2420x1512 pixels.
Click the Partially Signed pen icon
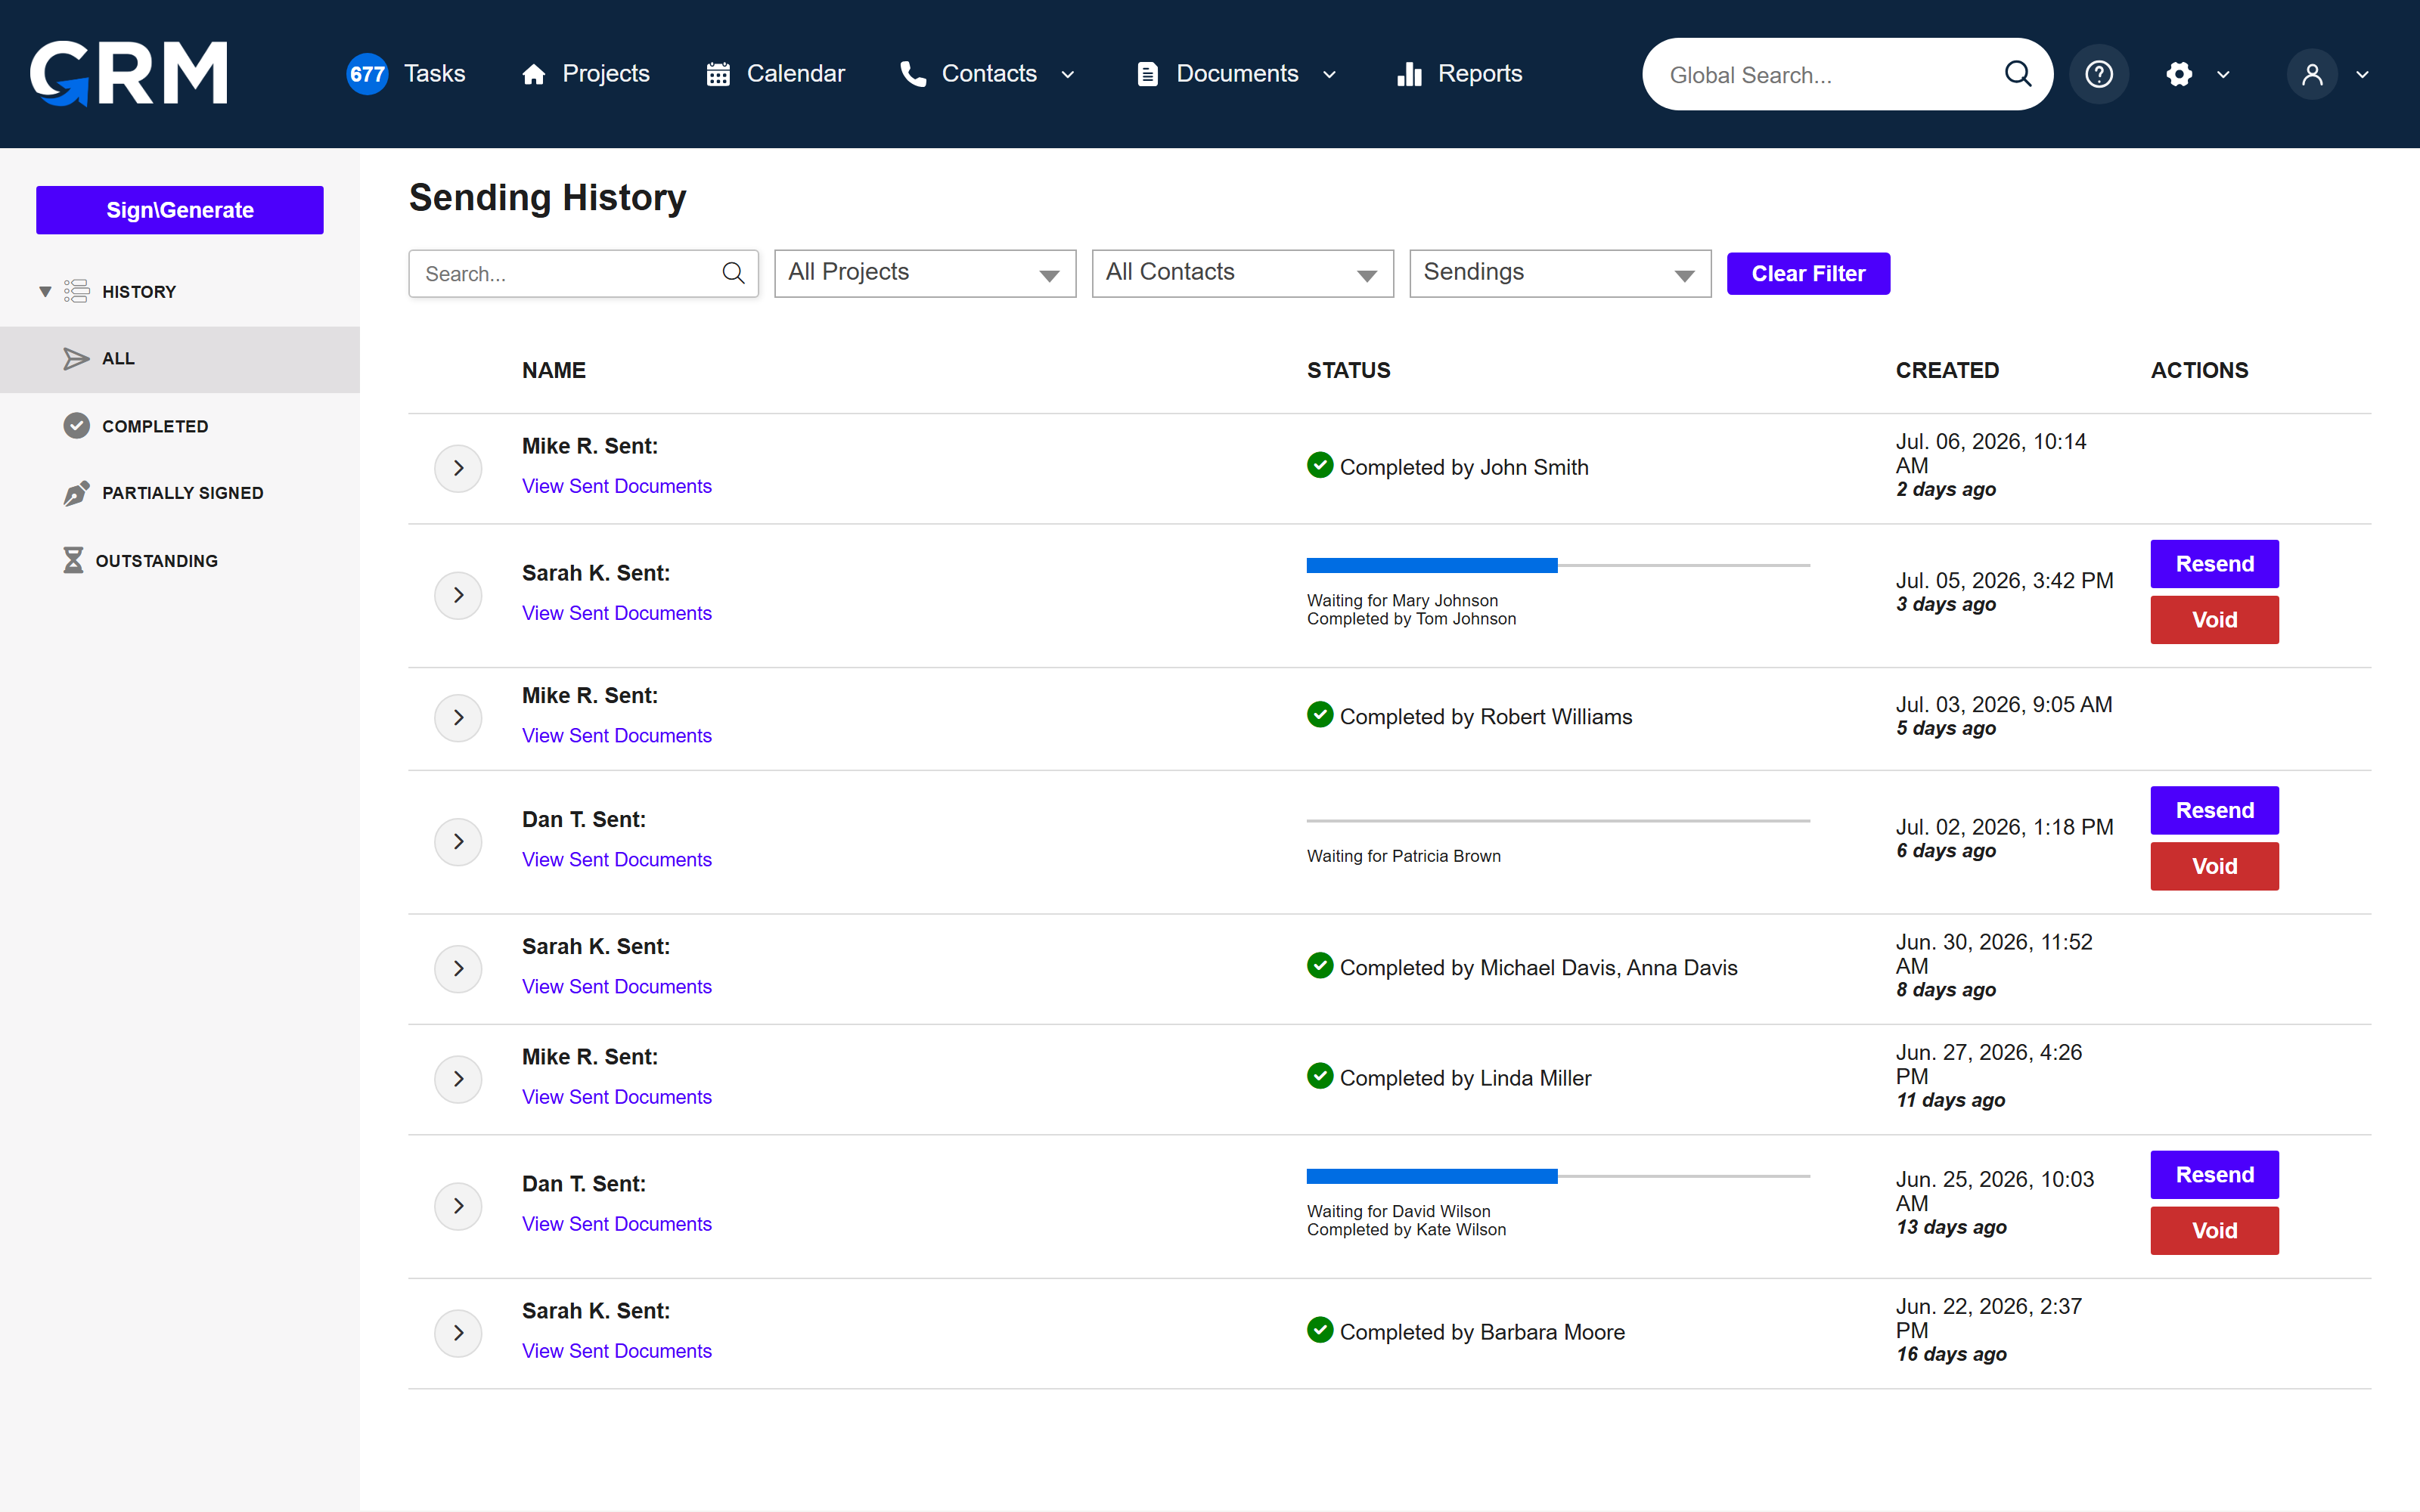click(77, 493)
